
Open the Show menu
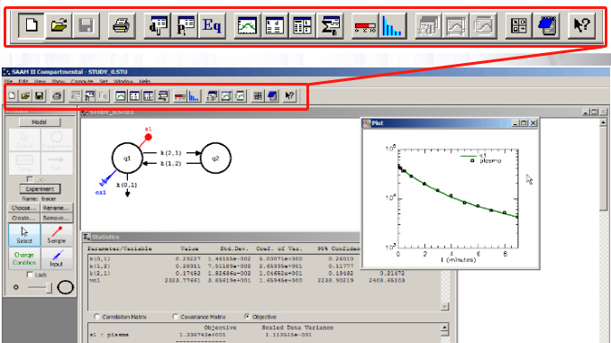(x=58, y=81)
